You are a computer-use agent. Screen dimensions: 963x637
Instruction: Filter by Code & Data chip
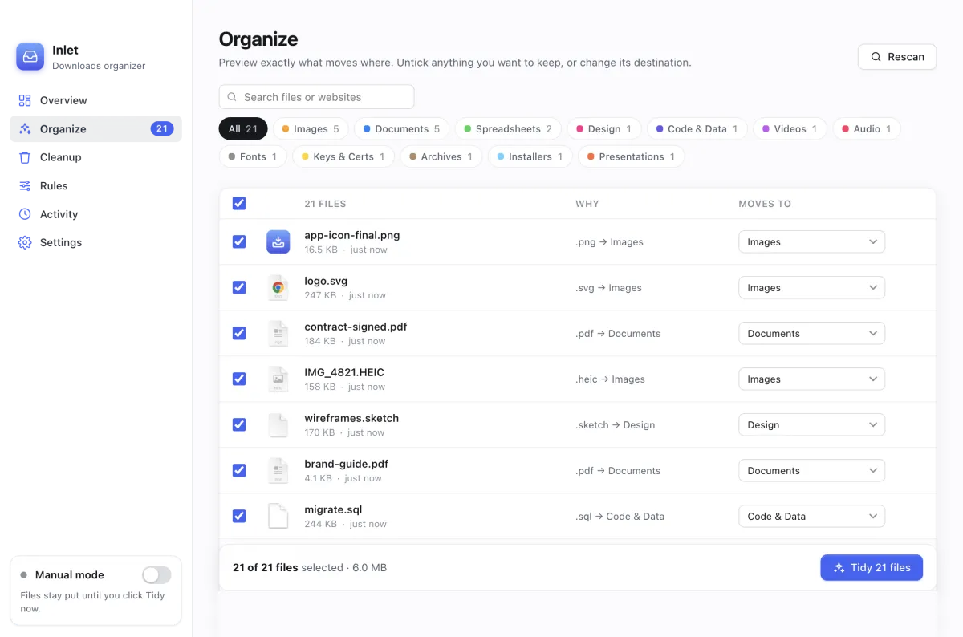point(697,128)
